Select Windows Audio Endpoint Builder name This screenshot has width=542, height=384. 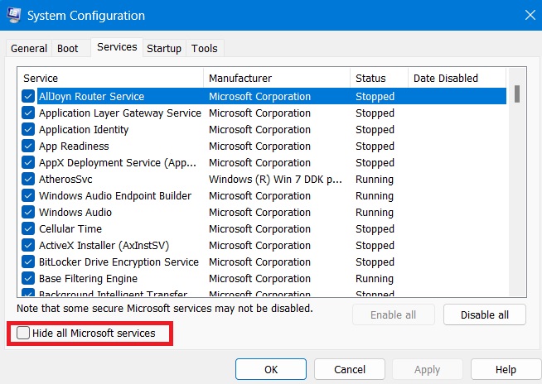115,196
